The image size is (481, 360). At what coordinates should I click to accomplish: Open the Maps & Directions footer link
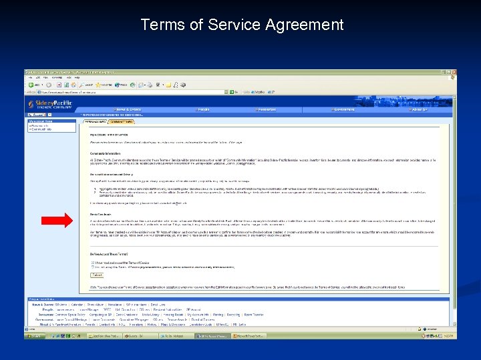click(173, 325)
